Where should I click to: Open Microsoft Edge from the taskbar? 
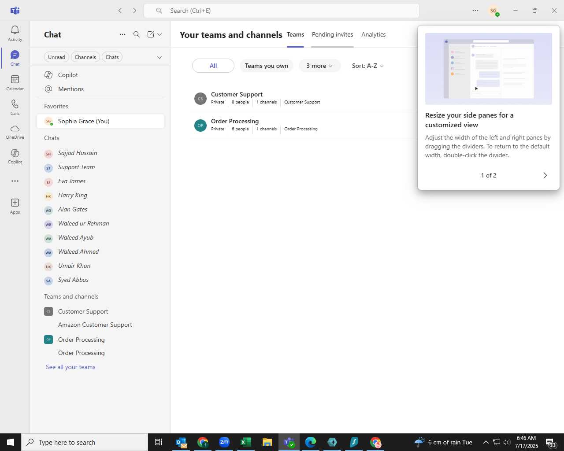click(x=311, y=442)
